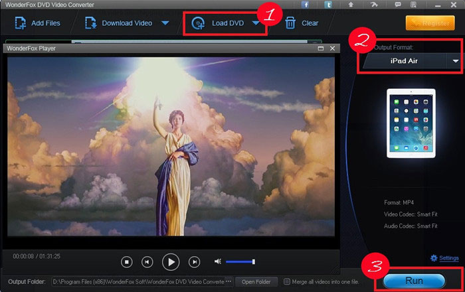Click the Add Files document icon
Viewport: 465px width, 292px height.
pos(20,23)
